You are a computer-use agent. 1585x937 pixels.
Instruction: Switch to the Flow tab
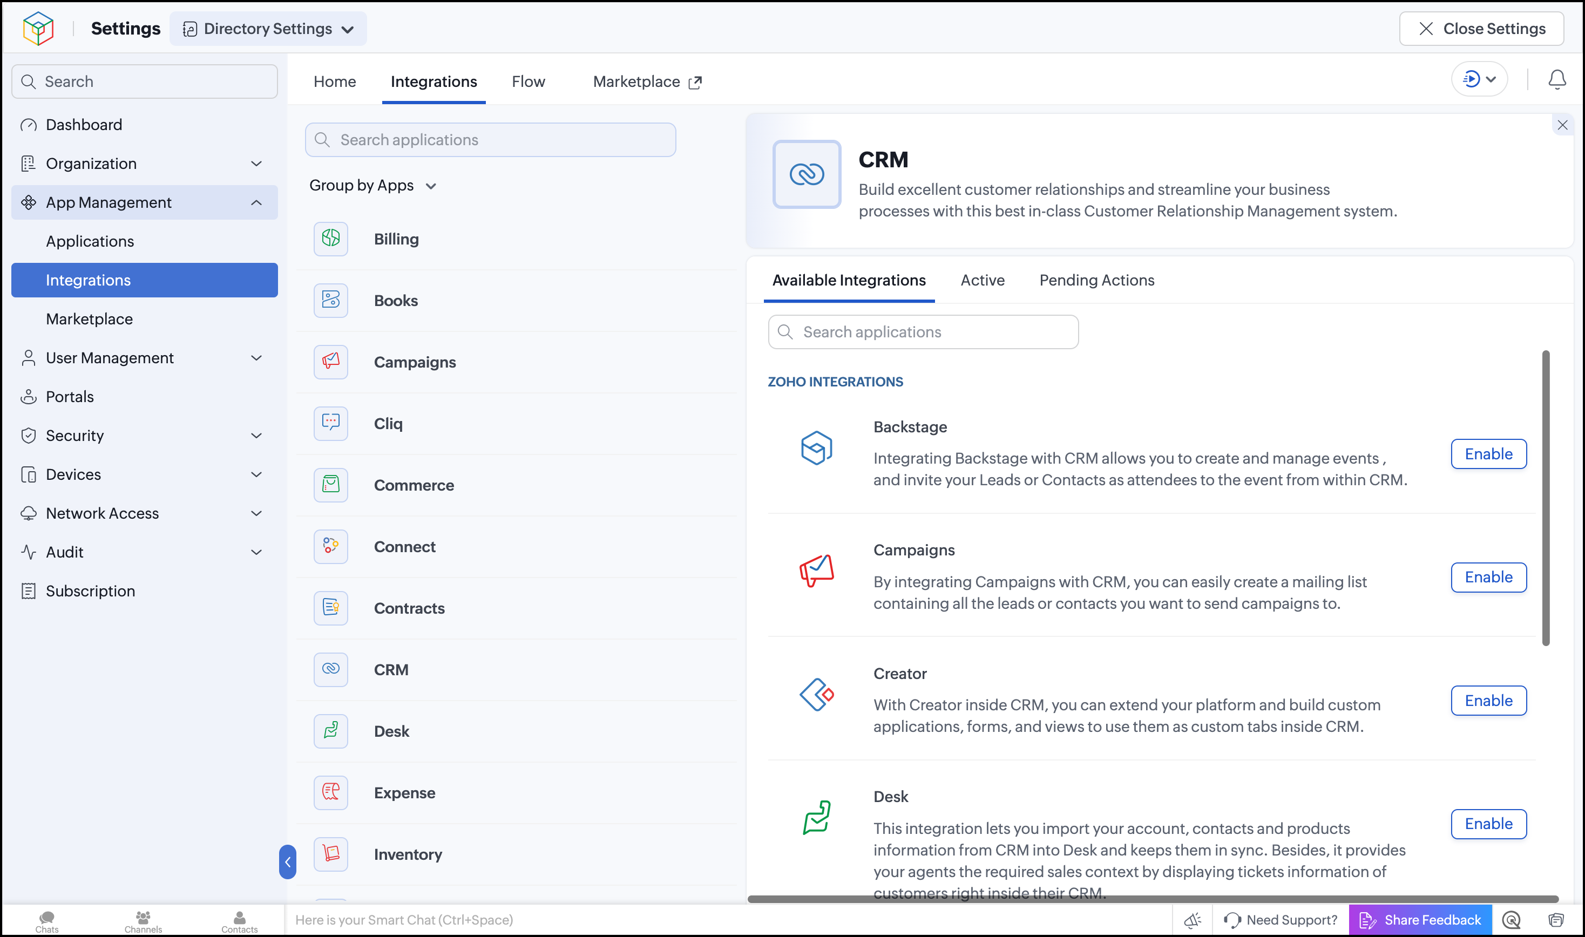click(528, 82)
